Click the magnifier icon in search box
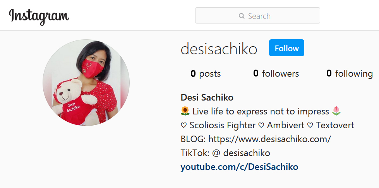Viewport: 379px width, 188px height. tap(242, 16)
